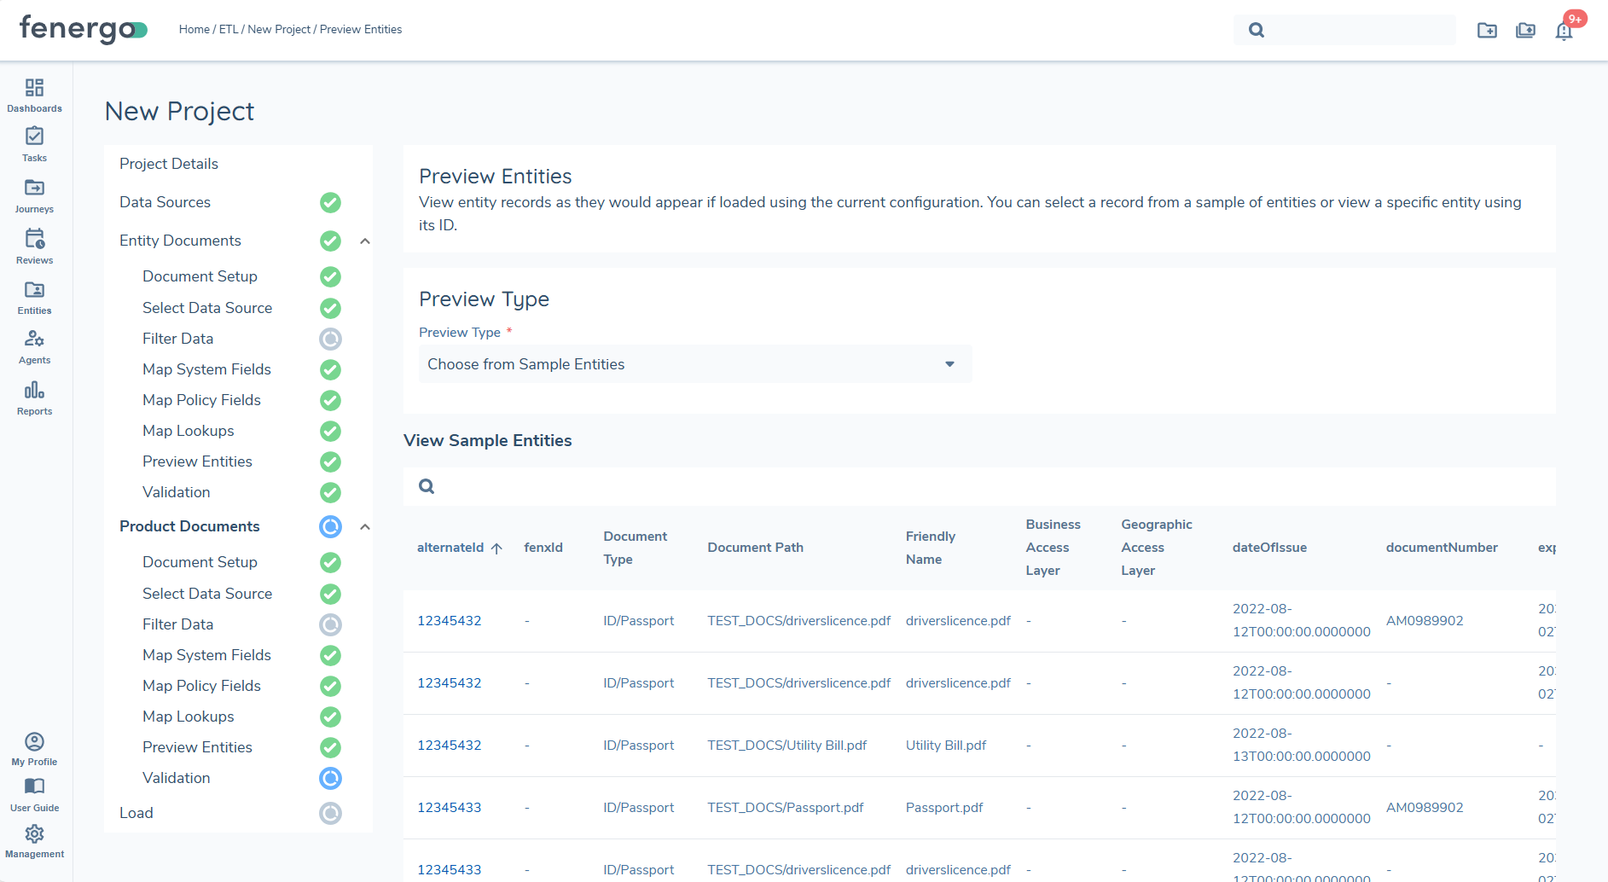The image size is (1608, 882).
Task: Open the Load step in project menu
Action: pyautogui.click(x=136, y=813)
